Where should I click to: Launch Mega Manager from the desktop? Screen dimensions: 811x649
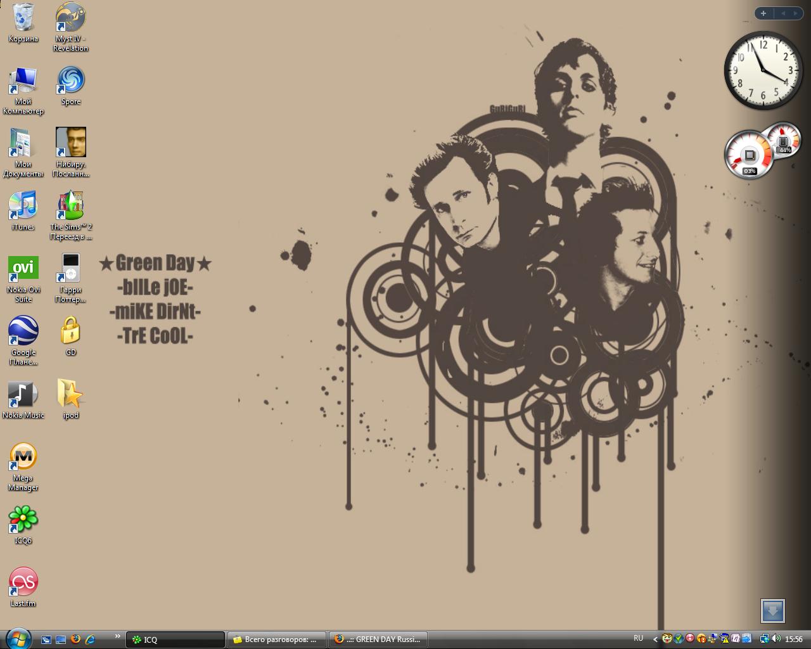pos(23,467)
